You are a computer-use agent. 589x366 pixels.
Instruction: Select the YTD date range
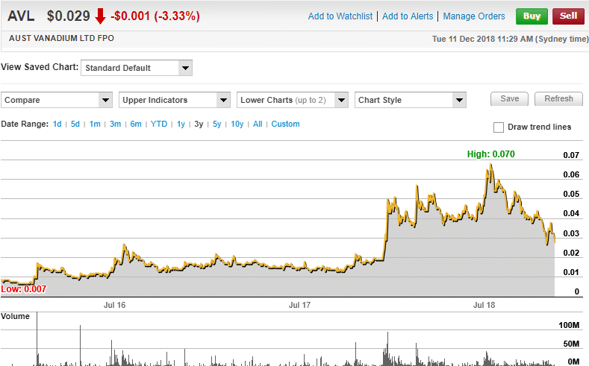click(x=159, y=124)
